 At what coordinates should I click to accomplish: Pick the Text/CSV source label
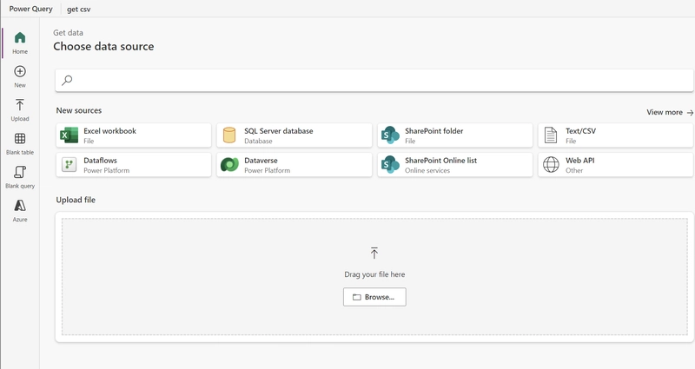[x=580, y=131]
